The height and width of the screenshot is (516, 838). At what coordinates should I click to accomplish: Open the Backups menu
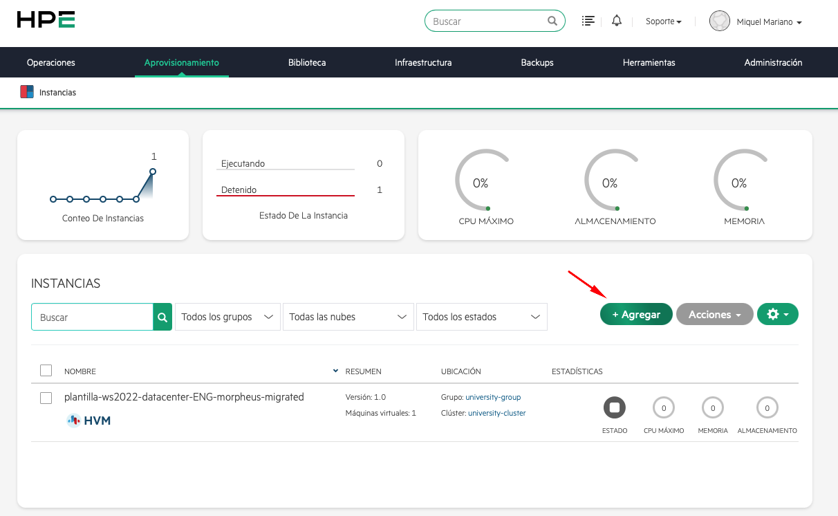click(x=537, y=62)
